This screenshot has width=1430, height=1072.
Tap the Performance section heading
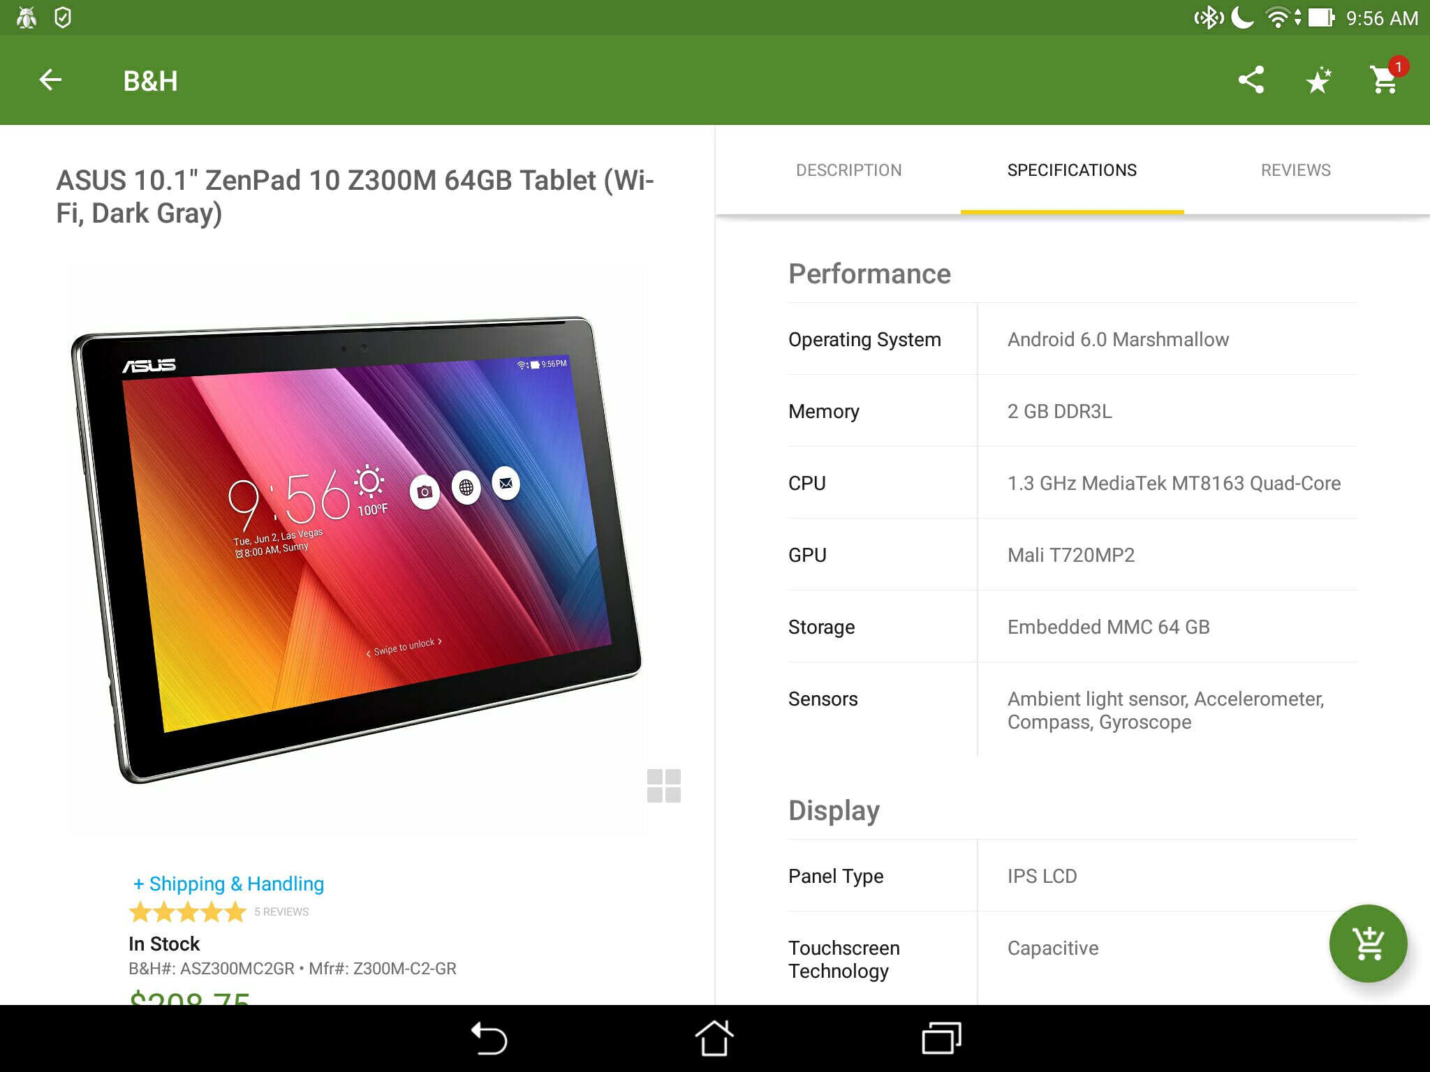(x=869, y=274)
